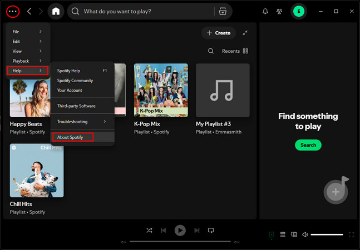Open the Happy Beats cover
This screenshot has width=360, height=250.
[x=30, y=98]
